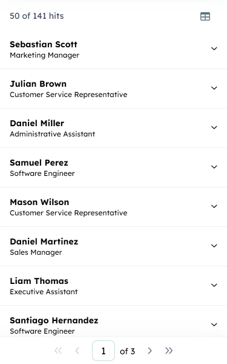Expand Mason Wilson row chevron
Image resolution: width=227 pixels, height=364 pixels.
214,206
